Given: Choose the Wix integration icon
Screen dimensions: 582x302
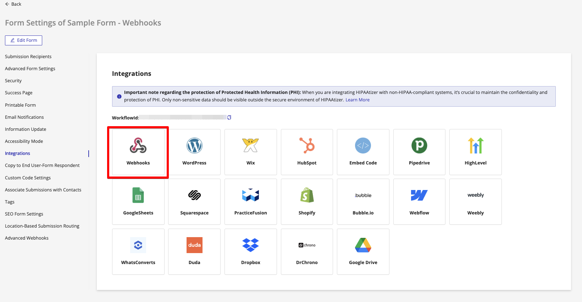Looking at the screenshot, I should (x=251, y=146).
